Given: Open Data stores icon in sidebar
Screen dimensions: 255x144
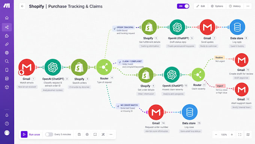Looking at the screenshot, I should (7, 79).
